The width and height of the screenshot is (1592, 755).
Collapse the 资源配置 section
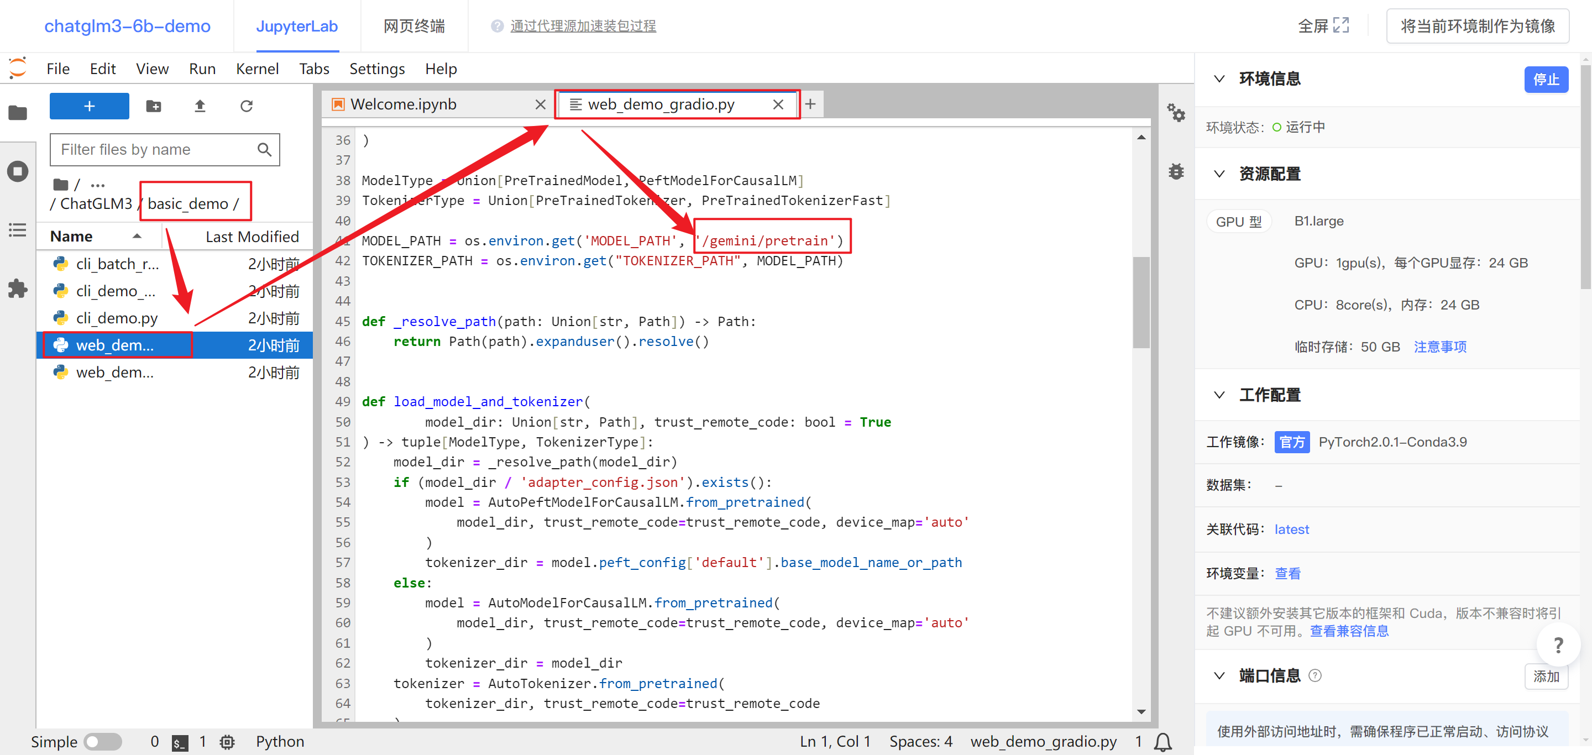1219,174
